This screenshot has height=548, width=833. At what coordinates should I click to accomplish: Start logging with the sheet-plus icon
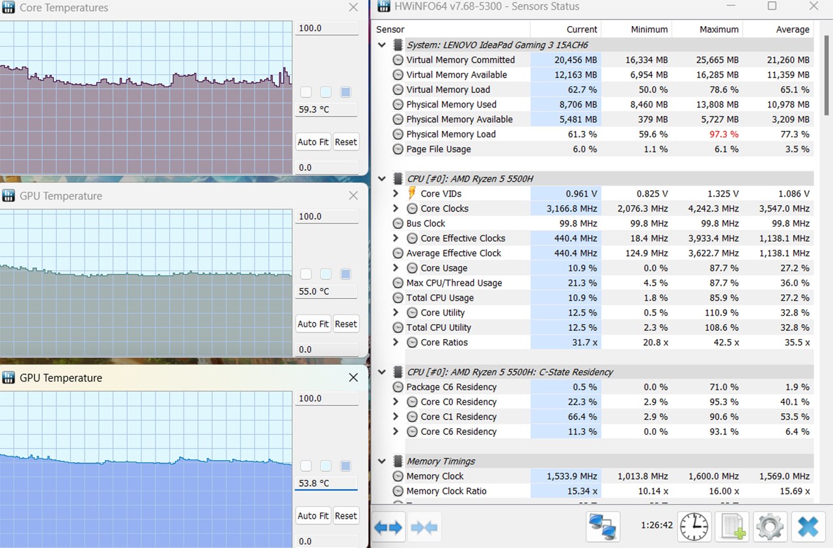(x=731, y=527)
